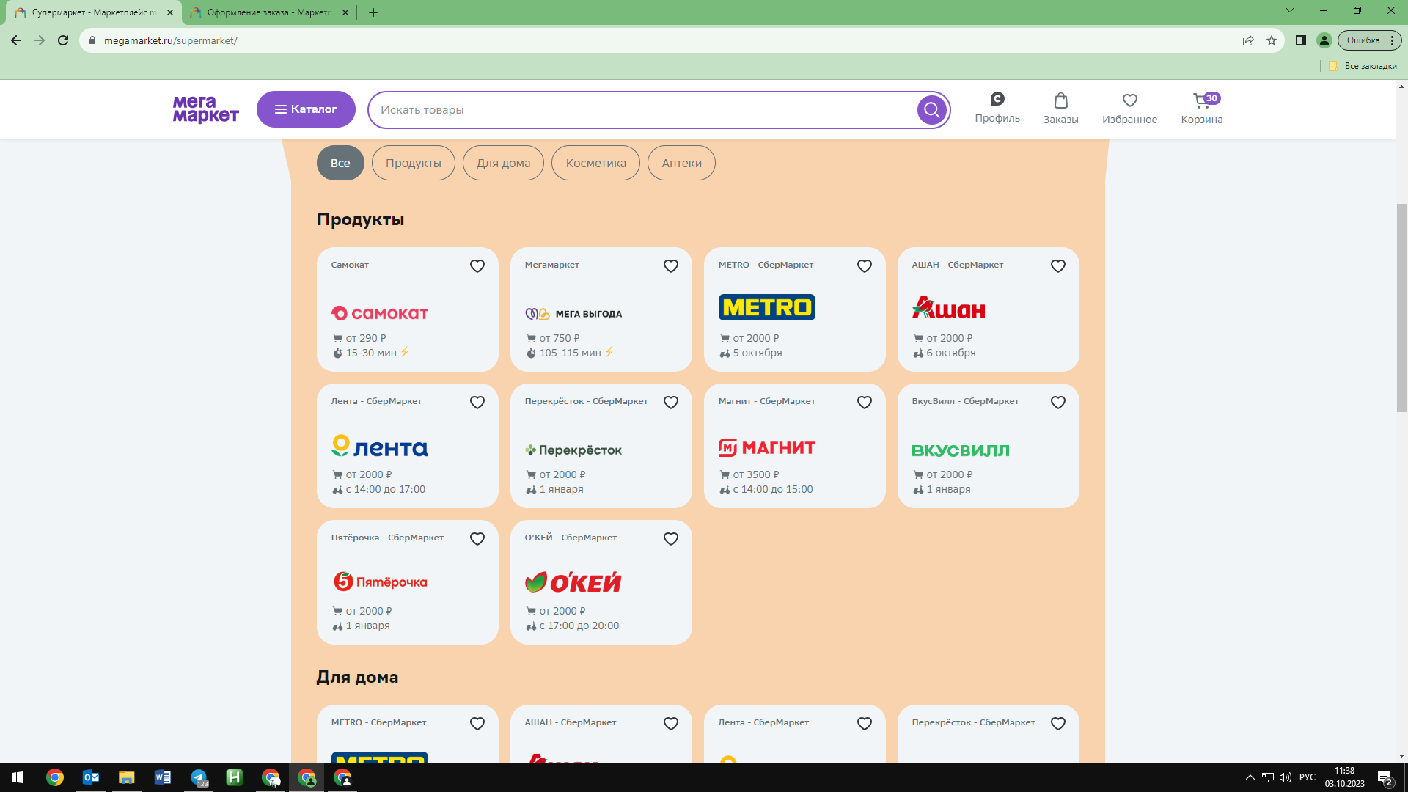The image size is (1408, 792).
Task: Go back to the previous page
Action: (16, 40)
